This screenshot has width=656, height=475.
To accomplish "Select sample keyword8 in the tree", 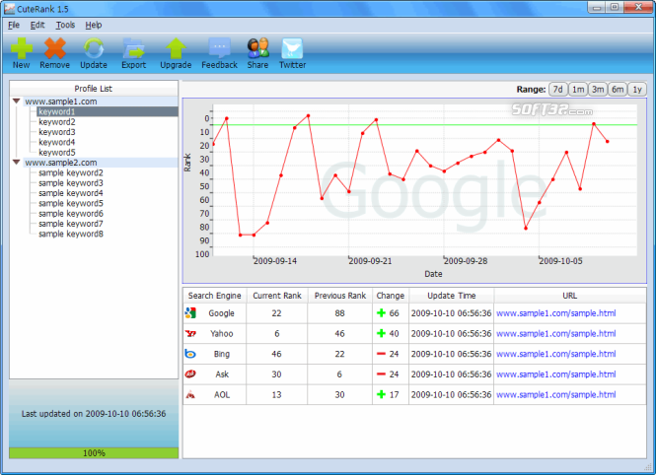I will pos(71,234).
